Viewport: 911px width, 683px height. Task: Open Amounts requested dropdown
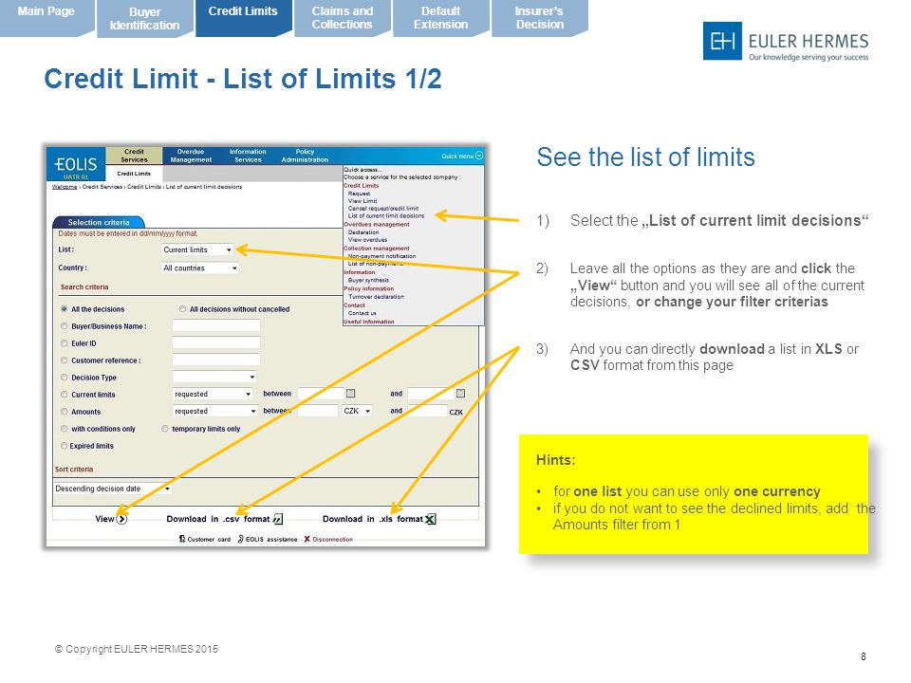[214, 411]
